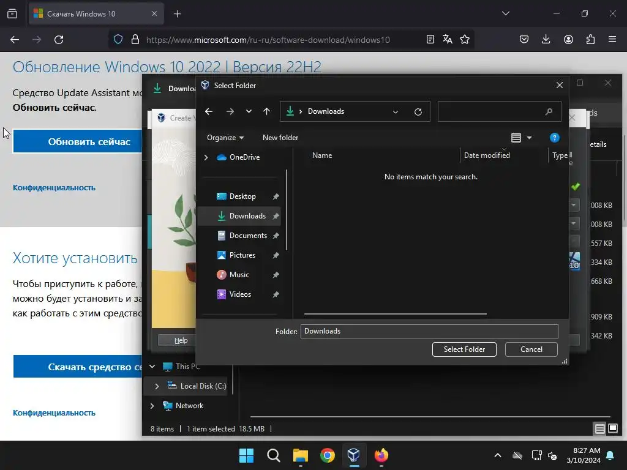The height and width of the screenshot is (470, 627).
Task: Translate this page icon
Action: click(448, 39)
